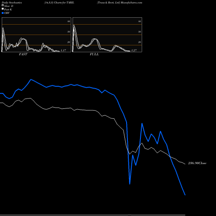Click the 'Fast K' legend text
The width and height of the screenshot is (216, 216).
[8, 10]
